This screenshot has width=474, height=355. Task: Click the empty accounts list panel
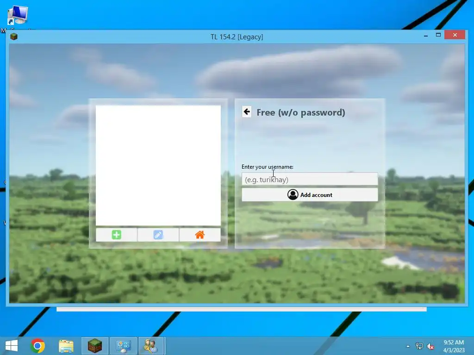(158, 165)
